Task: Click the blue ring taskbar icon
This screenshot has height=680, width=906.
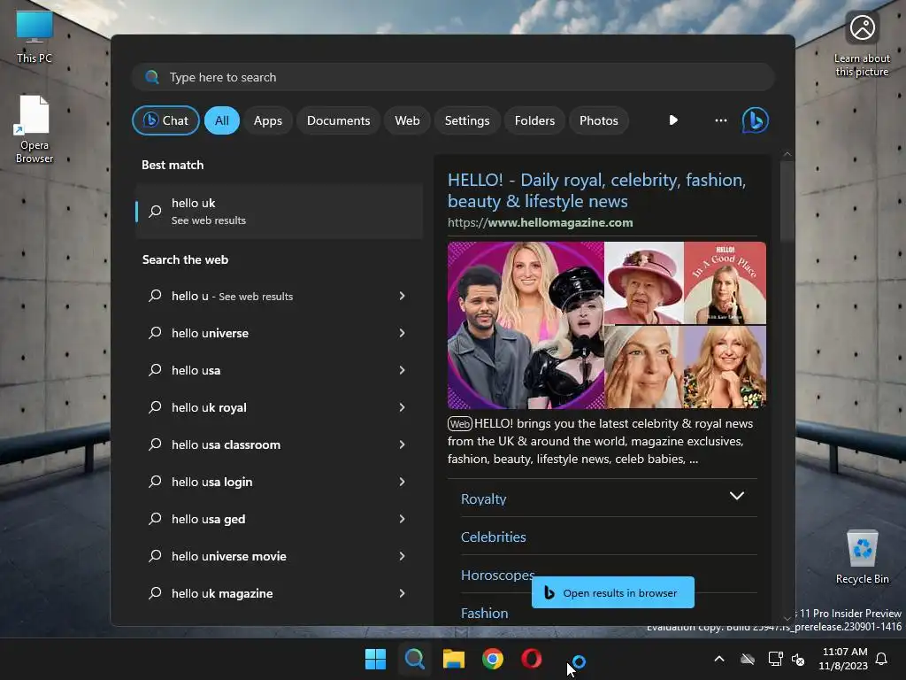Action: tap(579, 661)
